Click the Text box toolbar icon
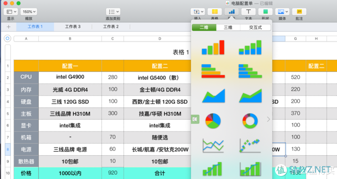 coord(248,12)
